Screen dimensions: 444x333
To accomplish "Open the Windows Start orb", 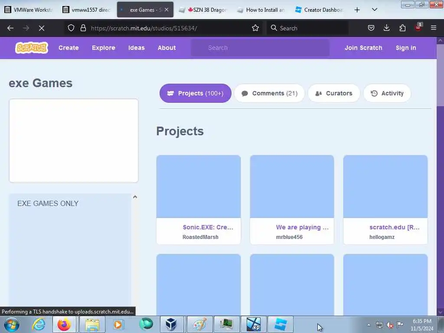I will (x=12, y=324).
